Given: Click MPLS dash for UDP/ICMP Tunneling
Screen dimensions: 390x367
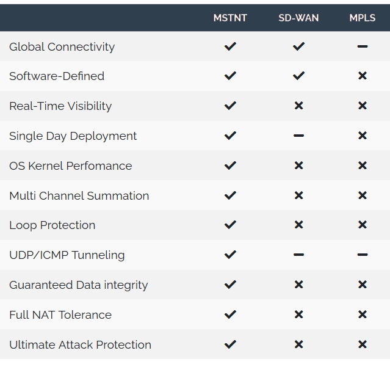Looking at the screenshot, I should pos(363,255).
